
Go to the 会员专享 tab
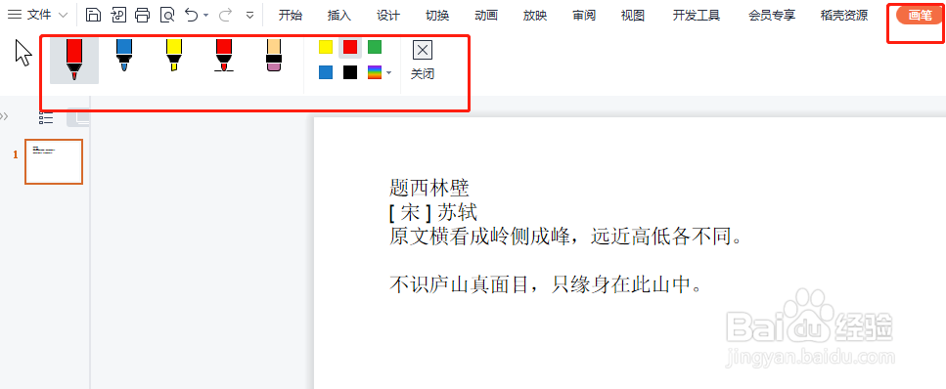pyautogui.click(x=772, y=16)
